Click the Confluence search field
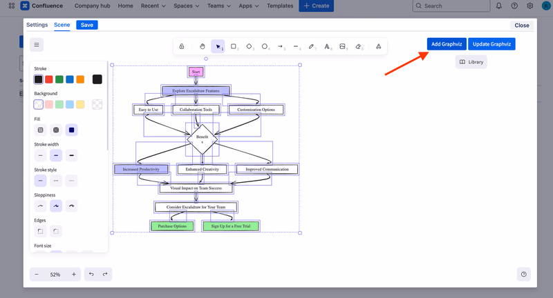This screenshot has width=553, height=298. (x=451, y=6)
